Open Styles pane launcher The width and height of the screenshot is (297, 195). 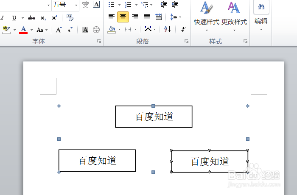[246, 41]
